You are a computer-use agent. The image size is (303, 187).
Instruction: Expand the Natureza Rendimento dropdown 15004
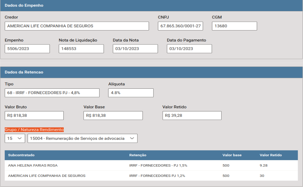(x=82, y=138)
